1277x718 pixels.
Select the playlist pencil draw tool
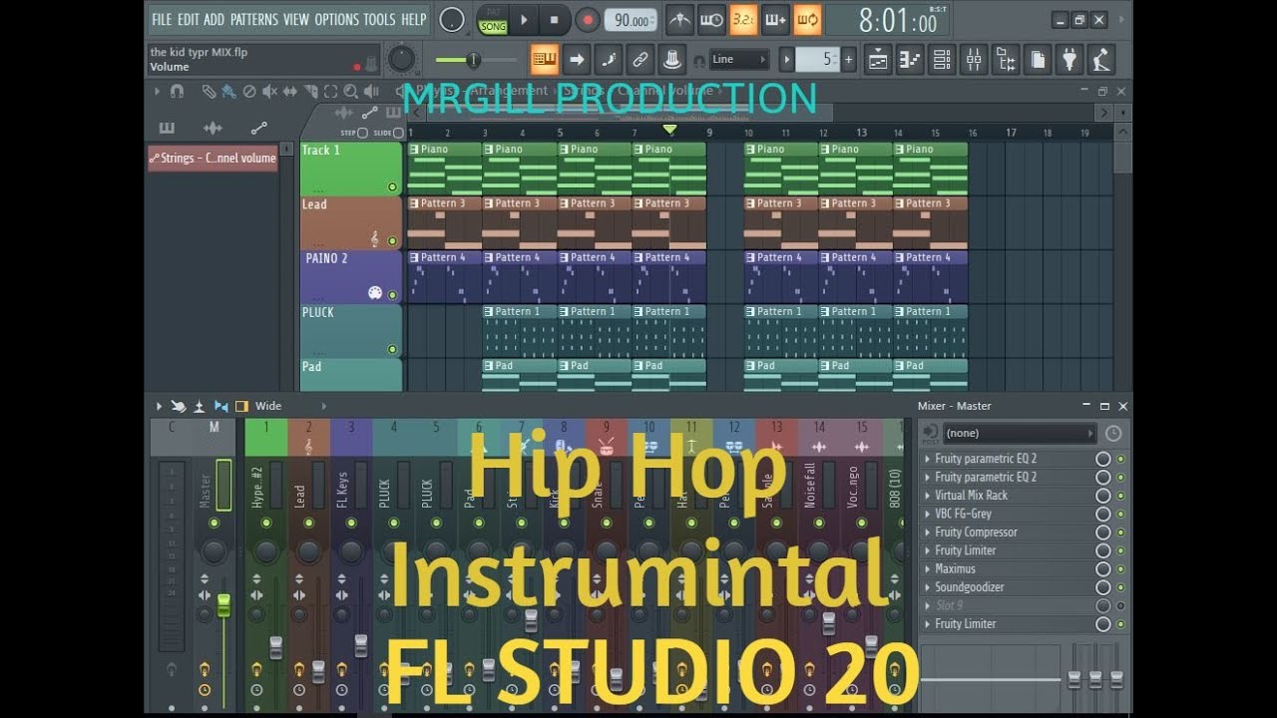(x=209, y=91)
